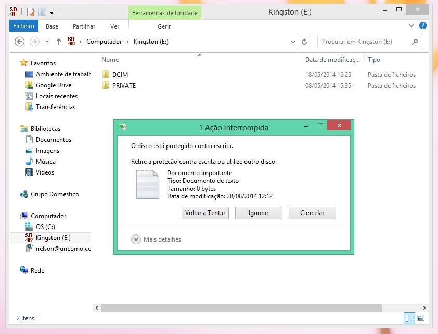Switch to details list view

(x=409, y=318)
